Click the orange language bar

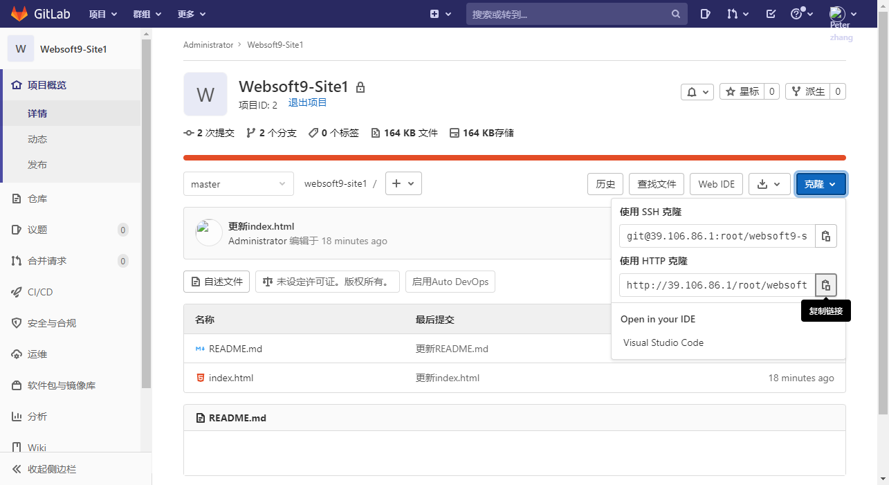pyautogui.click(x=514, y=158)
